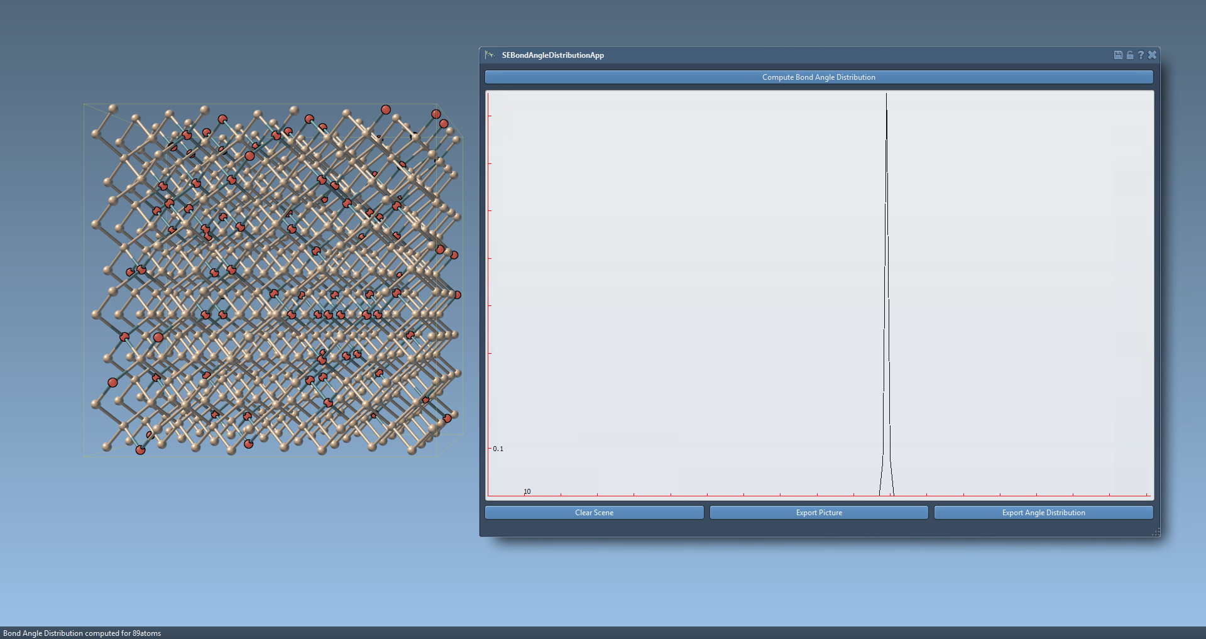The width and height of the screenshot is (1206, 639).
Task: Click the app icon beside the window title
Action: 490,55
